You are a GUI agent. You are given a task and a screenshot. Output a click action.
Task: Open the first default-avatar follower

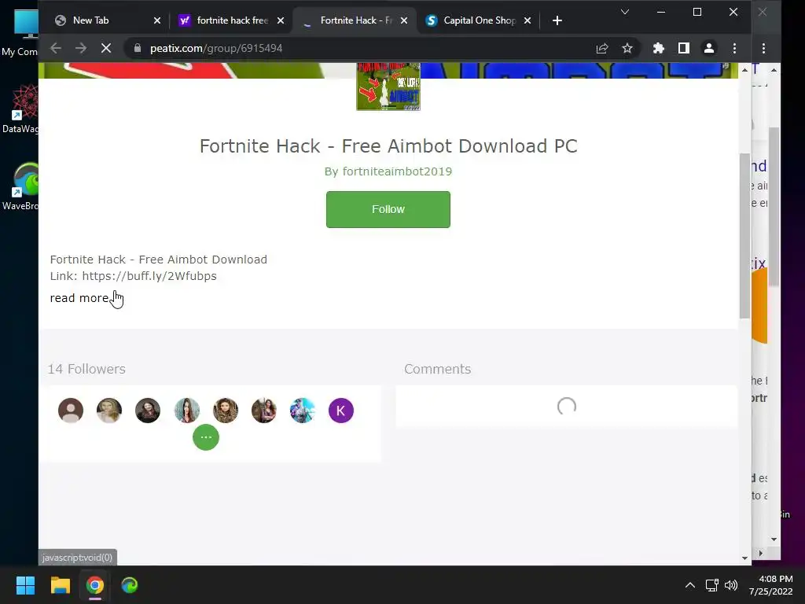[71, 411]
